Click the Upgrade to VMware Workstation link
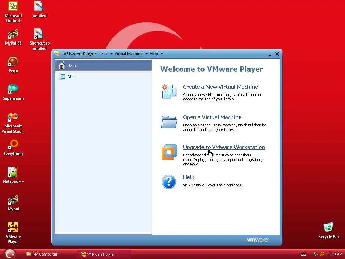345x259 pixels. 224,147
